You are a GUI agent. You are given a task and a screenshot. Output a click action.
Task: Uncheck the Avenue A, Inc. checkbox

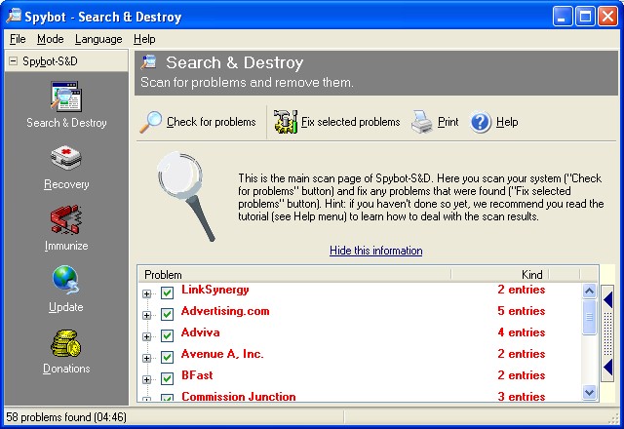click(x=167, y=358)
